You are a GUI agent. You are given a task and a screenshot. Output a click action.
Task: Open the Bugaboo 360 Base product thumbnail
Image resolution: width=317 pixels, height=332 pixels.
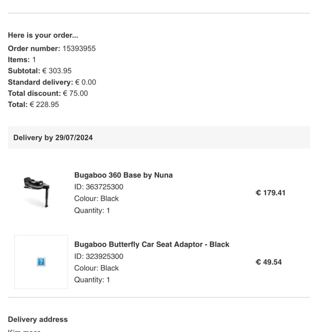tap(37, 192)
